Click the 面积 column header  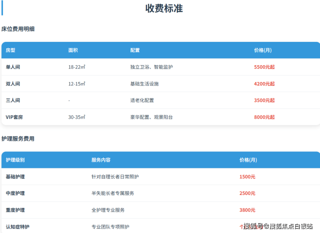click(x=73, y=50)
